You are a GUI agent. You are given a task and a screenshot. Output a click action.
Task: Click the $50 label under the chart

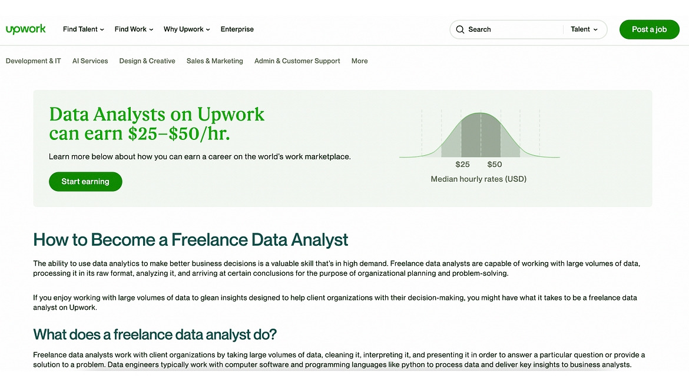(x=494, y=165)
